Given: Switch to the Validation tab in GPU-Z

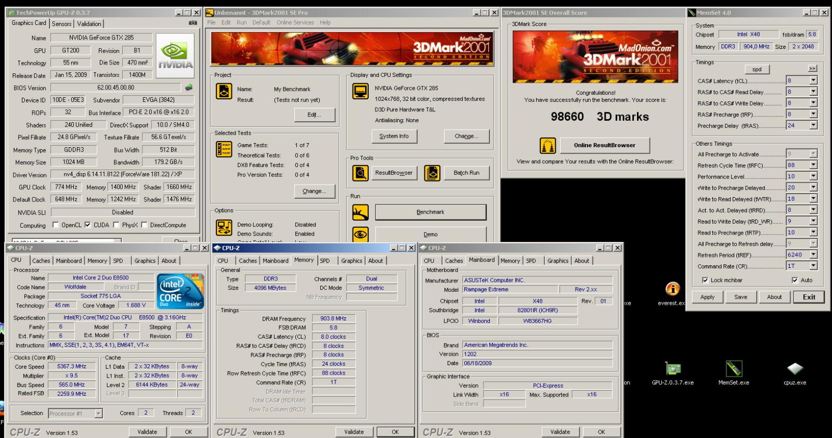Looking at the screenshot, I should coord(89,23).
